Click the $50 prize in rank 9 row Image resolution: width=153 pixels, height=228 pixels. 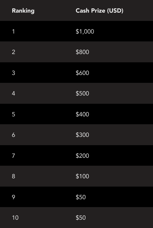point(81,197)
